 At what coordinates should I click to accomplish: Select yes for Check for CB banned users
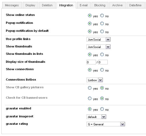pyautogui.click(x=90, y=98)
